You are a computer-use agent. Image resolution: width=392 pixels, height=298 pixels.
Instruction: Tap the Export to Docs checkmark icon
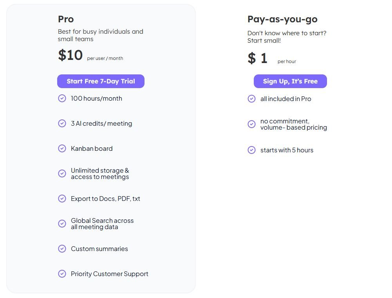pyautogui.click(x=62, y=199)
